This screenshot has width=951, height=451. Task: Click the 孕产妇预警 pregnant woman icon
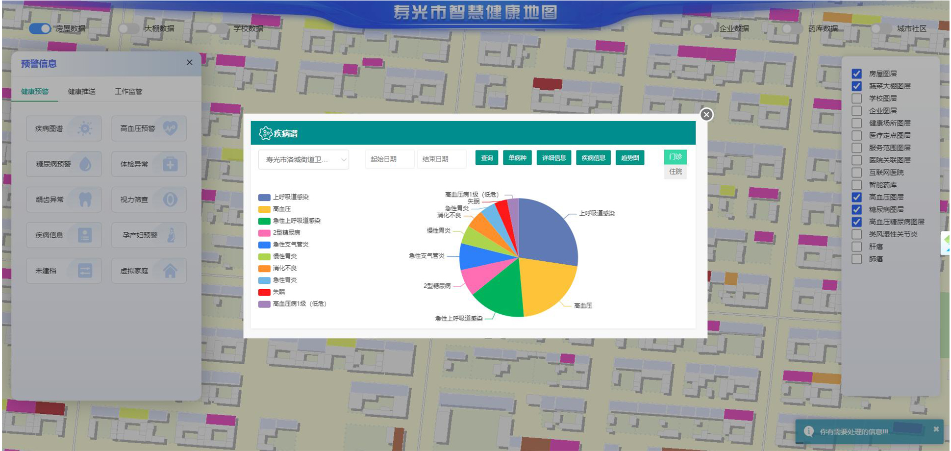tap(171, 235)
